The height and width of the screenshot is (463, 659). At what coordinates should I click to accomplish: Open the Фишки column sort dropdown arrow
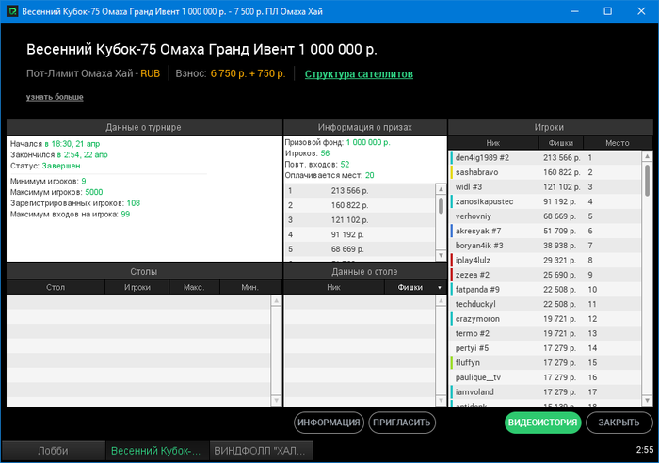coord(440,288)
